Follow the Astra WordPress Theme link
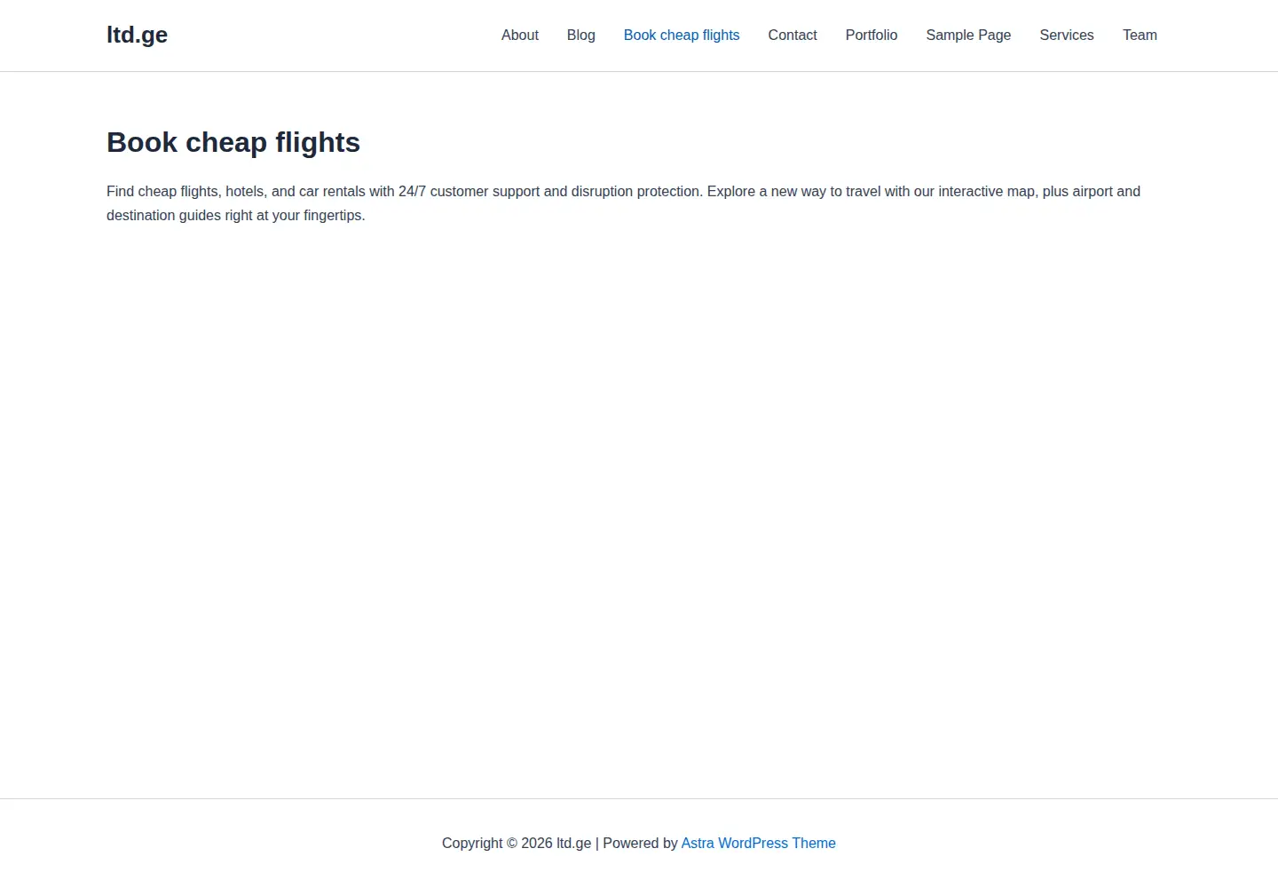1278x888 pixels. click(x=759, y=843)
